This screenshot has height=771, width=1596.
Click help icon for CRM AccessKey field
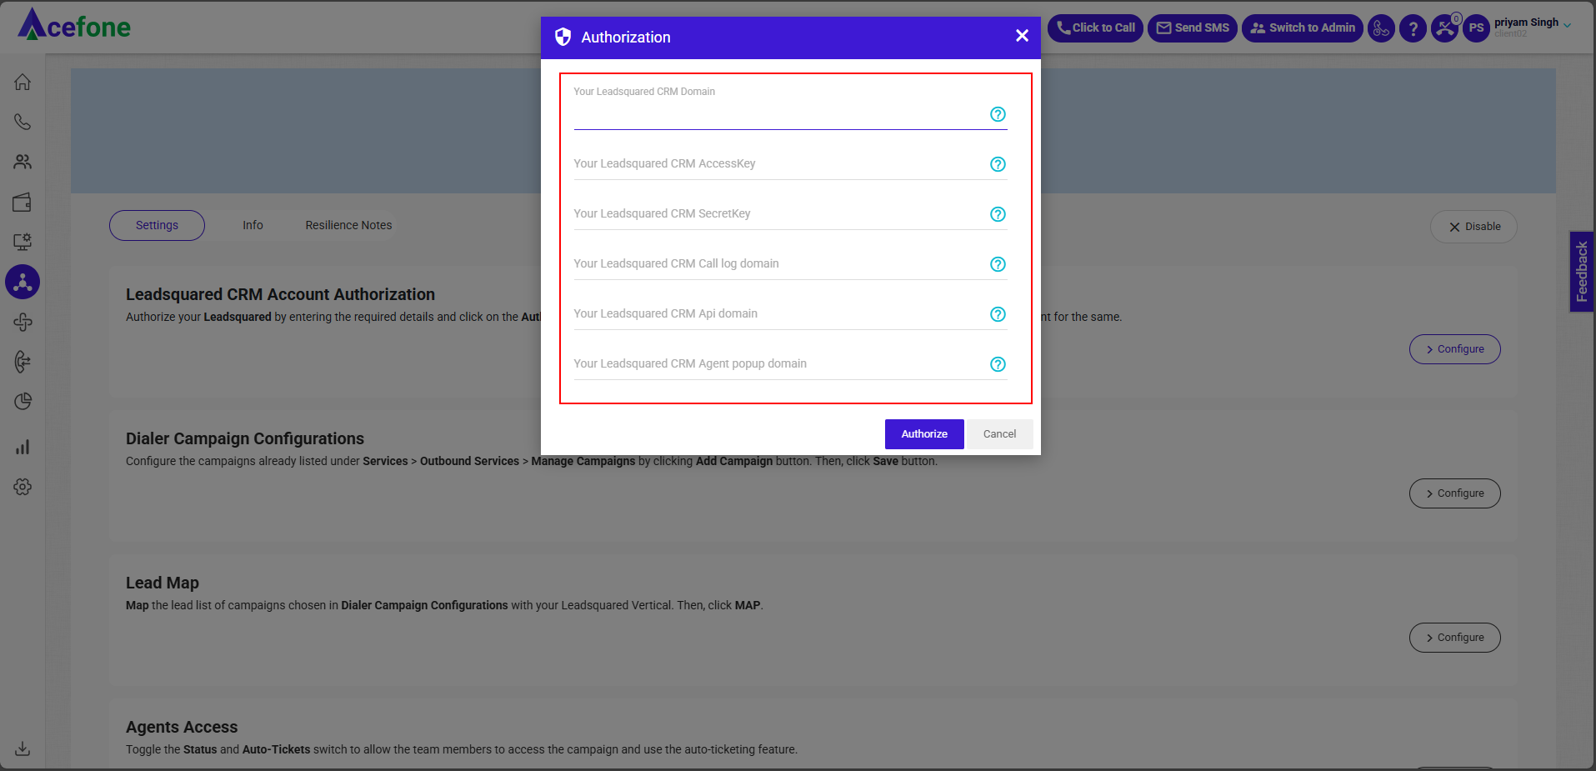998,164
